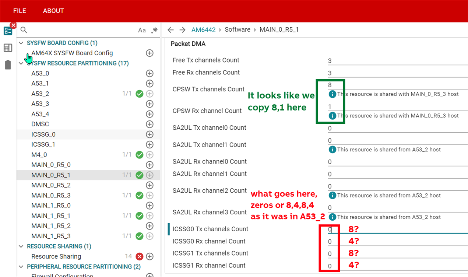Screen dimensions: 468x277
Task: Click info icon under SA2UL Tx channel1 Count
Action: [x=332, y=150]
